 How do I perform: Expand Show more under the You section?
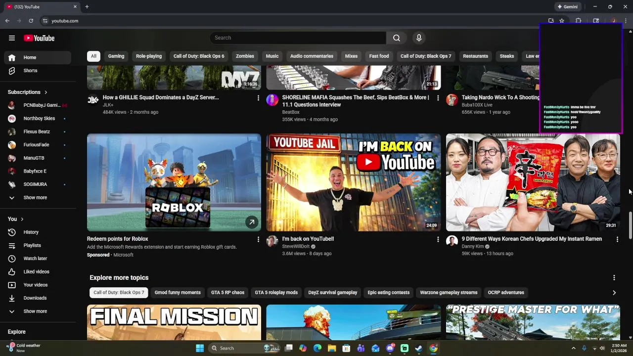[38, 311]
